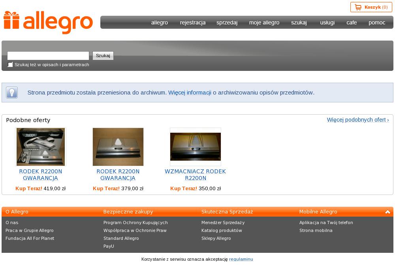This screenshot has width=395, height=267.
Task: Open the regulaminu terms link
Action: coord(241,259)
